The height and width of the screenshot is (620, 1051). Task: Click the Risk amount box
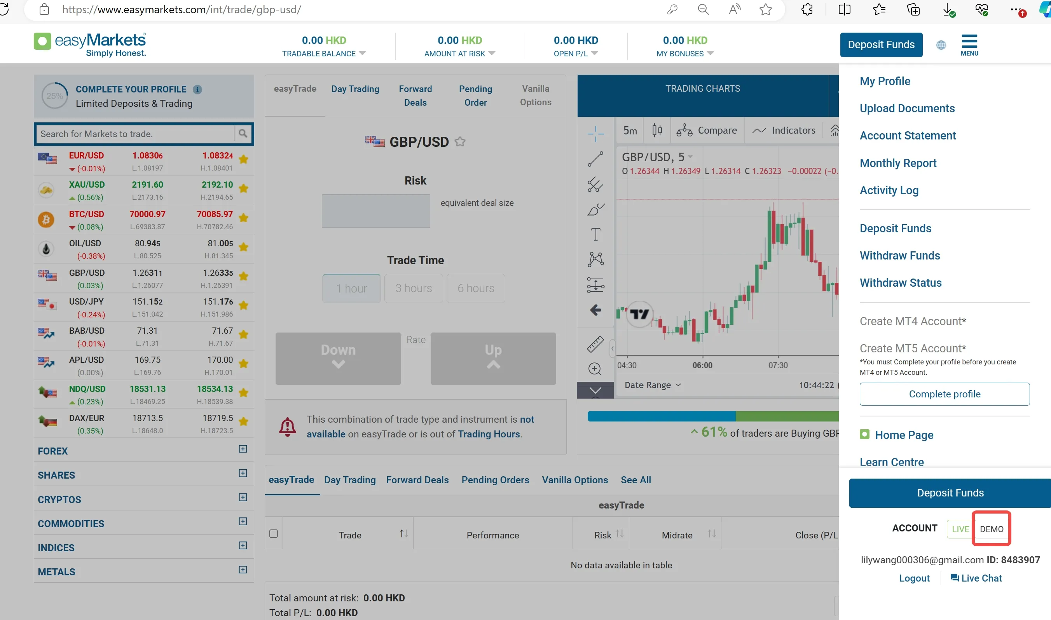click(x=376, y=211)
